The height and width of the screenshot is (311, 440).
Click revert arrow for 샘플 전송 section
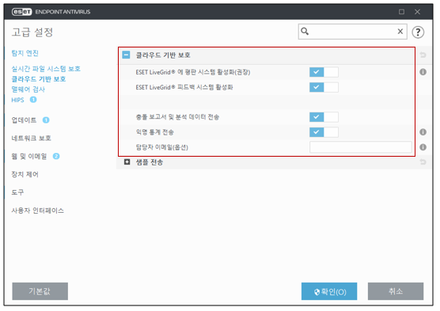423,162
